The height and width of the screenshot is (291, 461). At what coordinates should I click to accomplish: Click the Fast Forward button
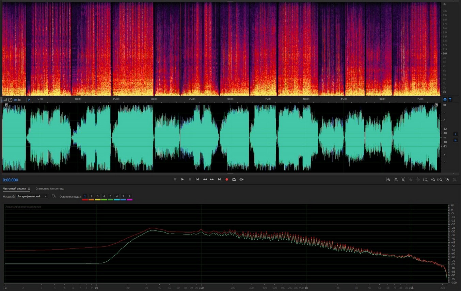(212, 179)
